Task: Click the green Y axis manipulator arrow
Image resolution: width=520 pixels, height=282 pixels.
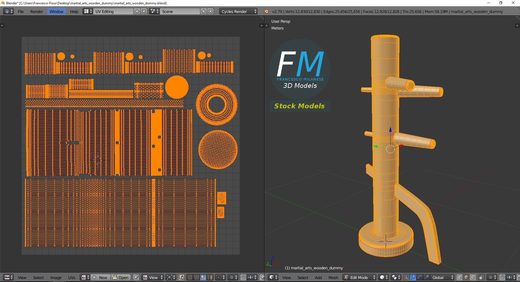Action: coord(376,146)
